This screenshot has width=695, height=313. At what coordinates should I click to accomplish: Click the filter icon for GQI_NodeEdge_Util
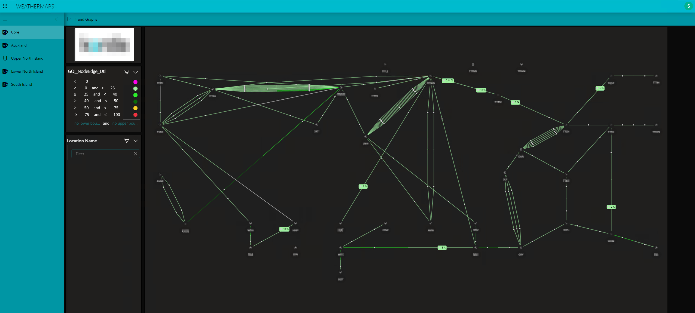pos(127,72)
